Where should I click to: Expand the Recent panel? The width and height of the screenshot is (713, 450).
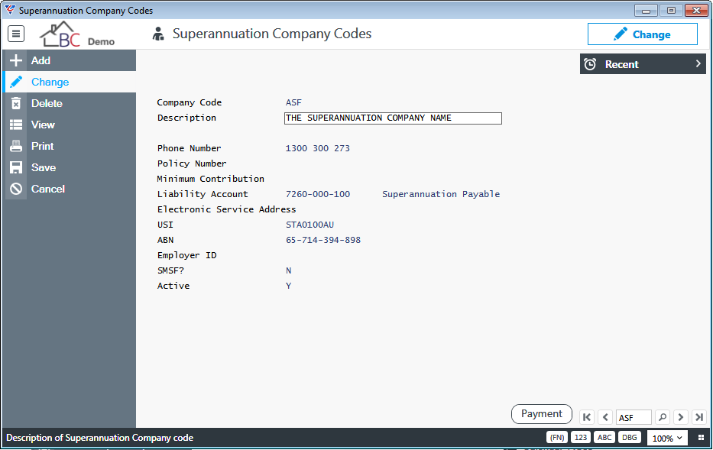point(643,64)
